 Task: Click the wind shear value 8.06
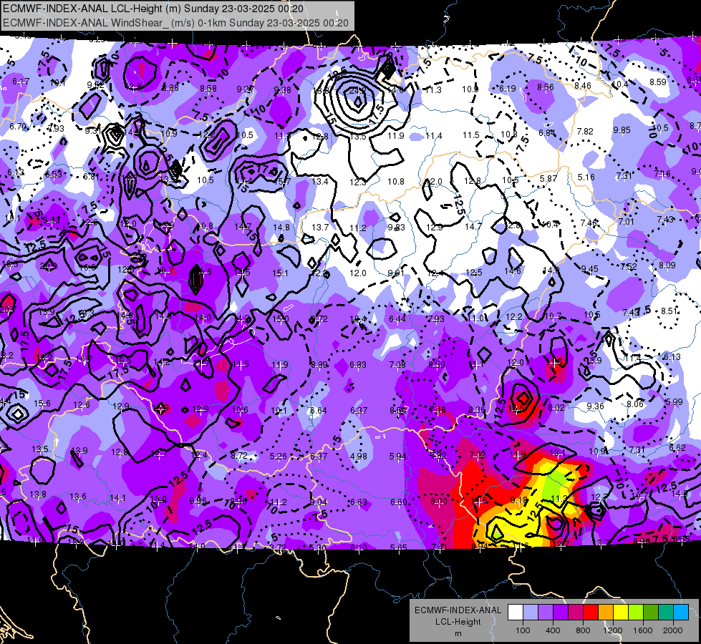[635, 404]
